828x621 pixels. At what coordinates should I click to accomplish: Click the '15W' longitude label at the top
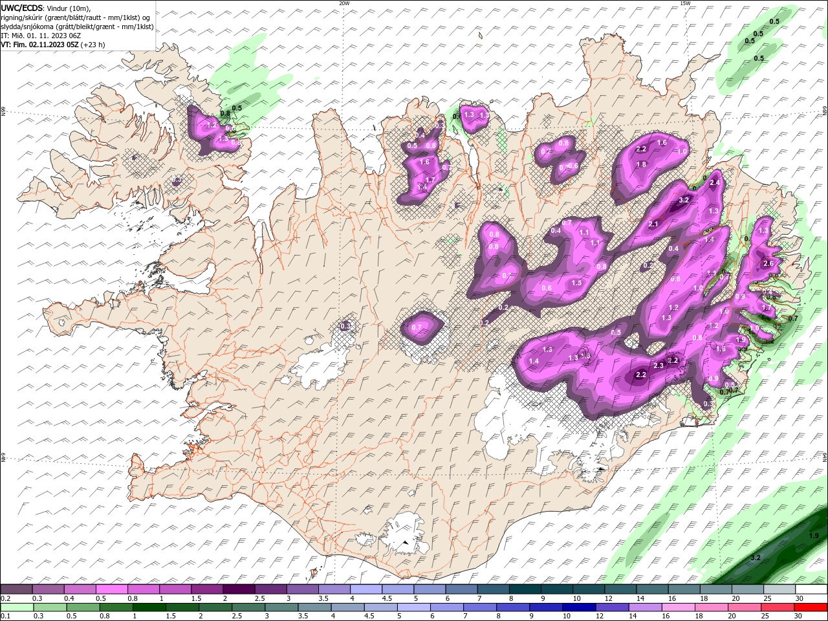pyautogui.click(x=685, y=3)
